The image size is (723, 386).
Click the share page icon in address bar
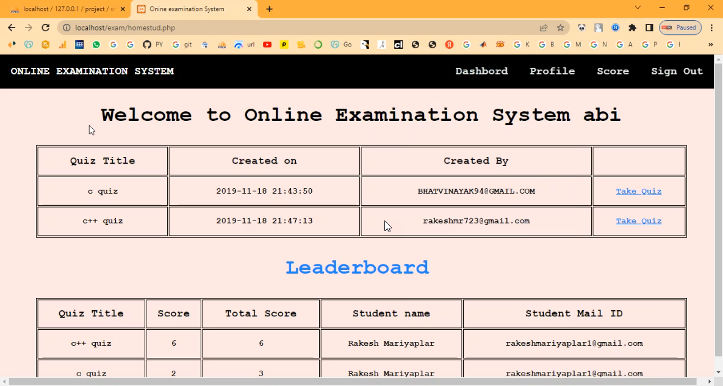coord(543,27)
